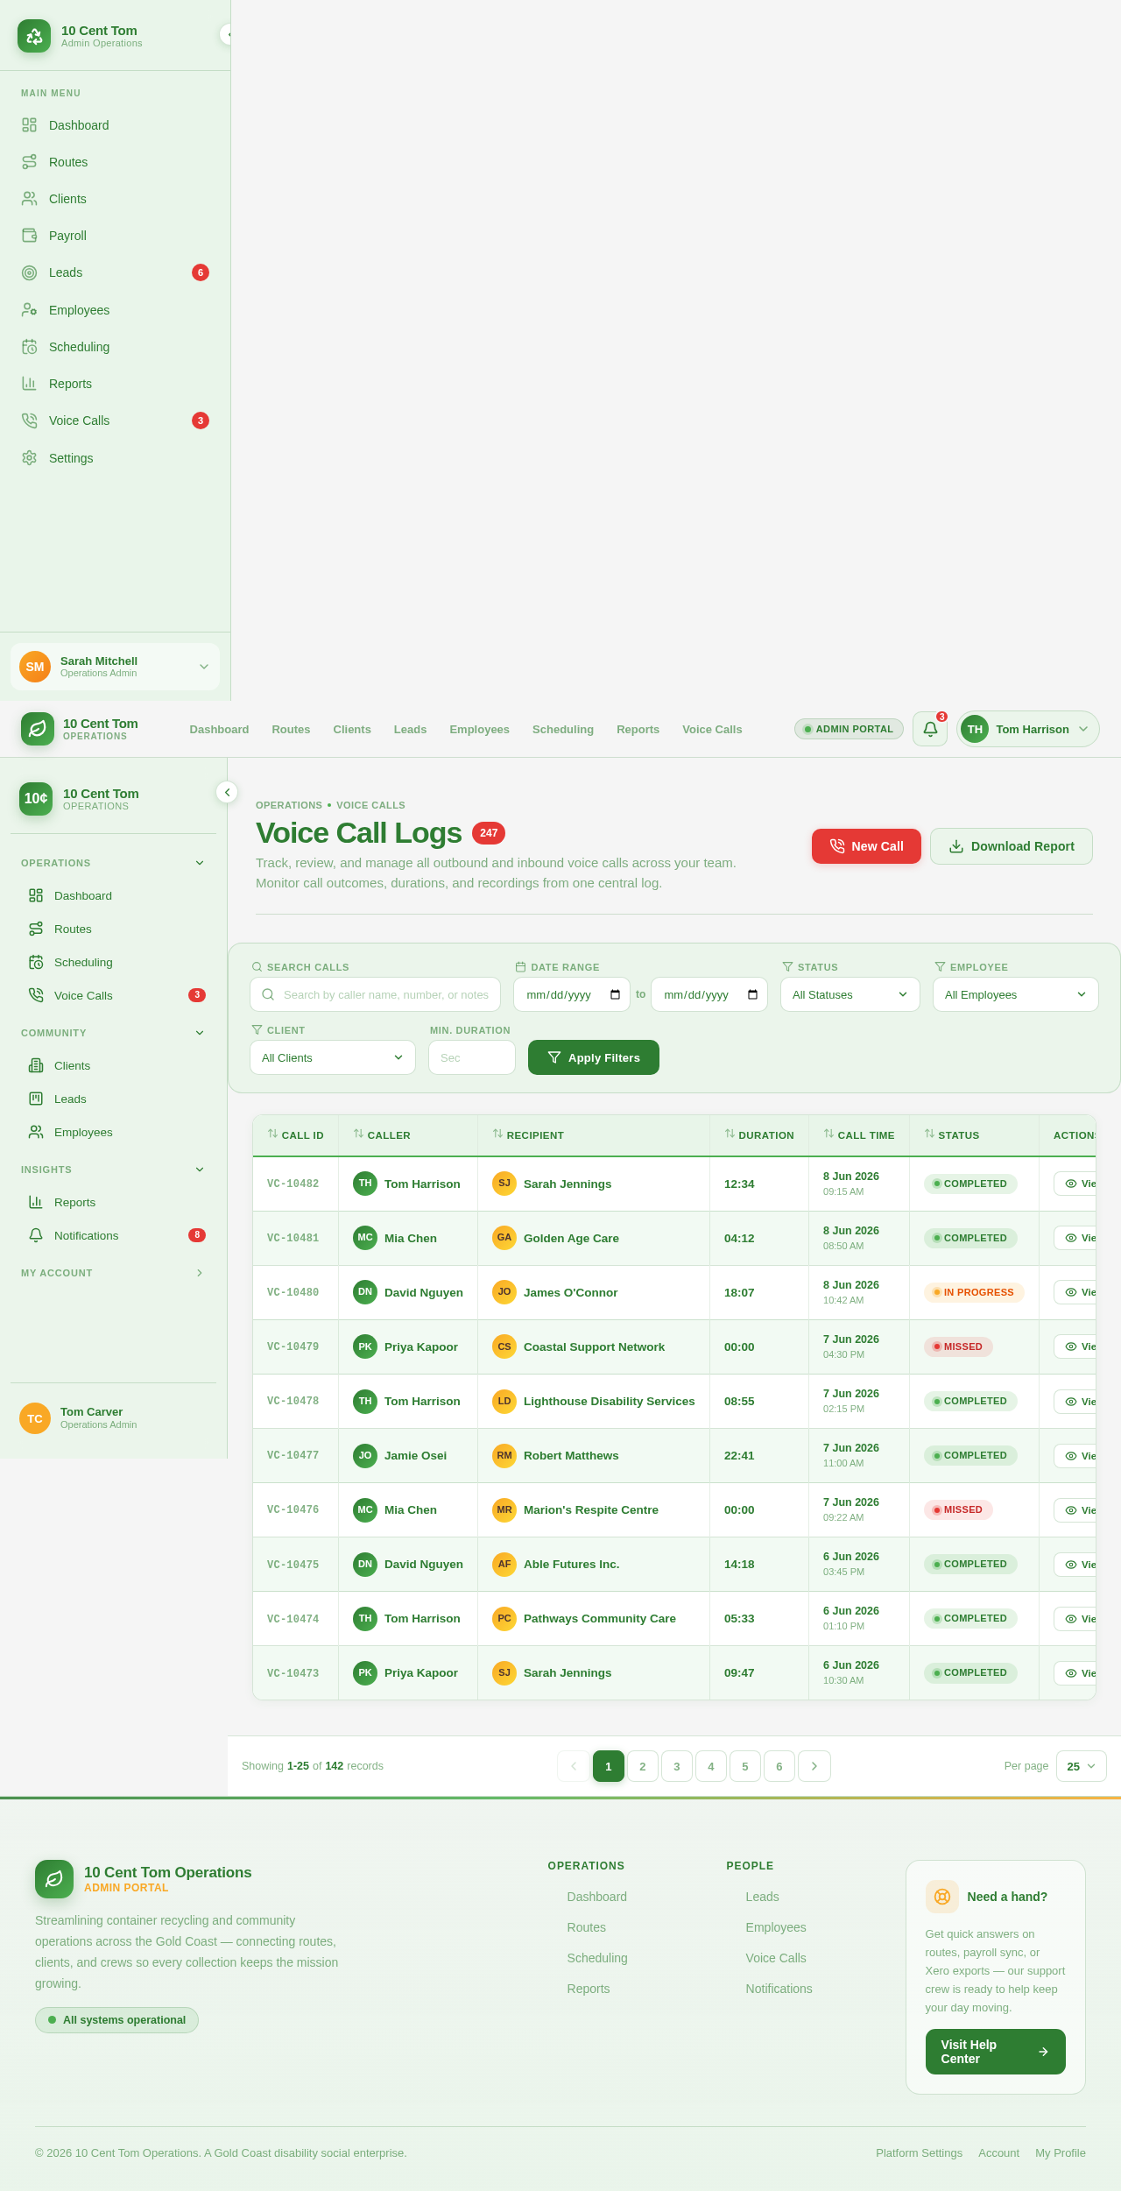Click the Payroll wallet icon in main menu
Image resolution: width=1121 pixels, height=2191 pixels.
point(30,236)
